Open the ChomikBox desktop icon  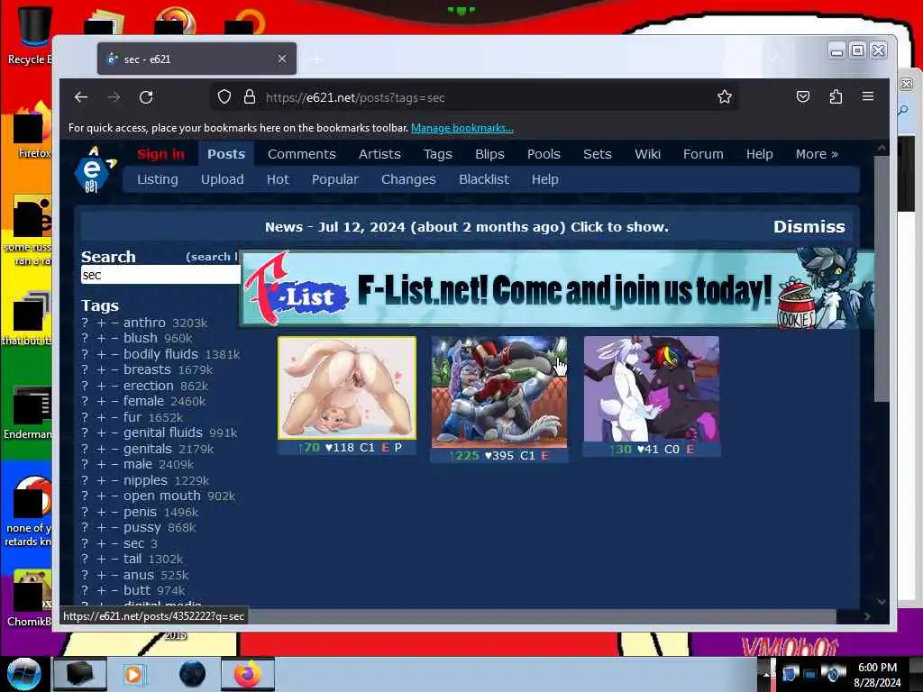30,598
